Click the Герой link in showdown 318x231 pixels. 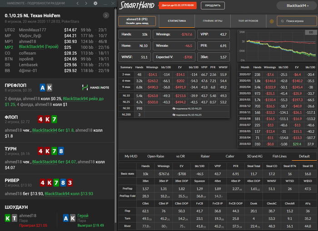coord(83,216)
